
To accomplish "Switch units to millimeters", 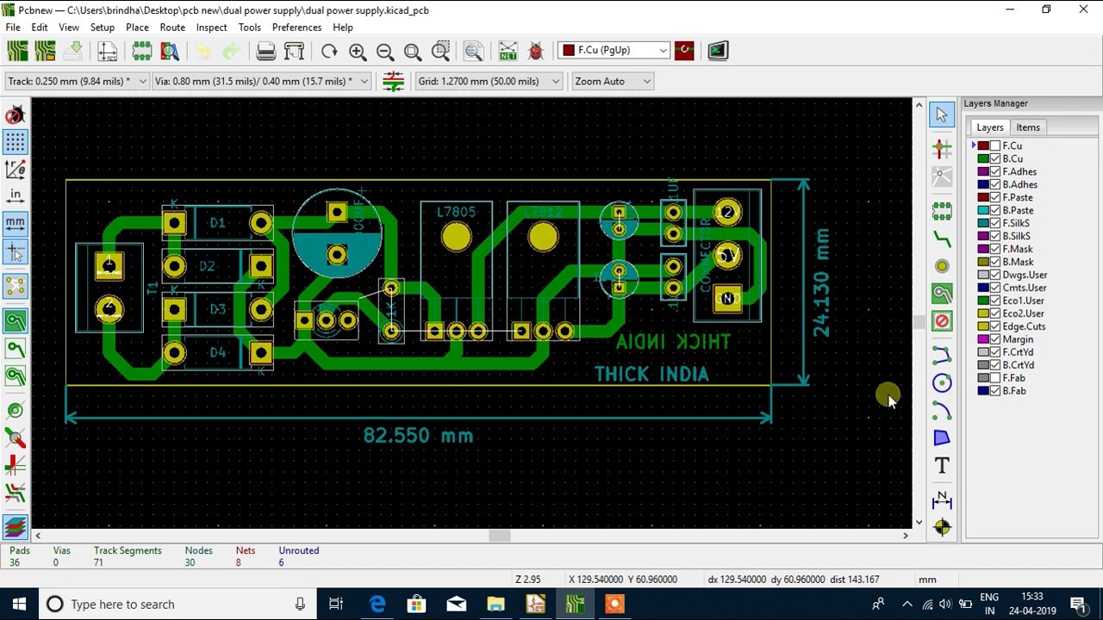I will 15,223.
